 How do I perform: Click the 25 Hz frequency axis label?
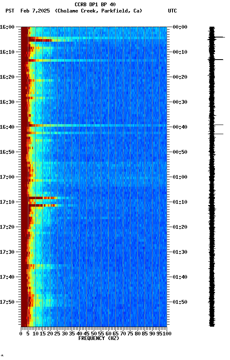[57, 334]
